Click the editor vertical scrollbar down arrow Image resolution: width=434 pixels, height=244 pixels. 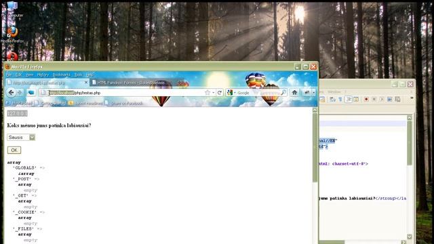coord(410,237)
